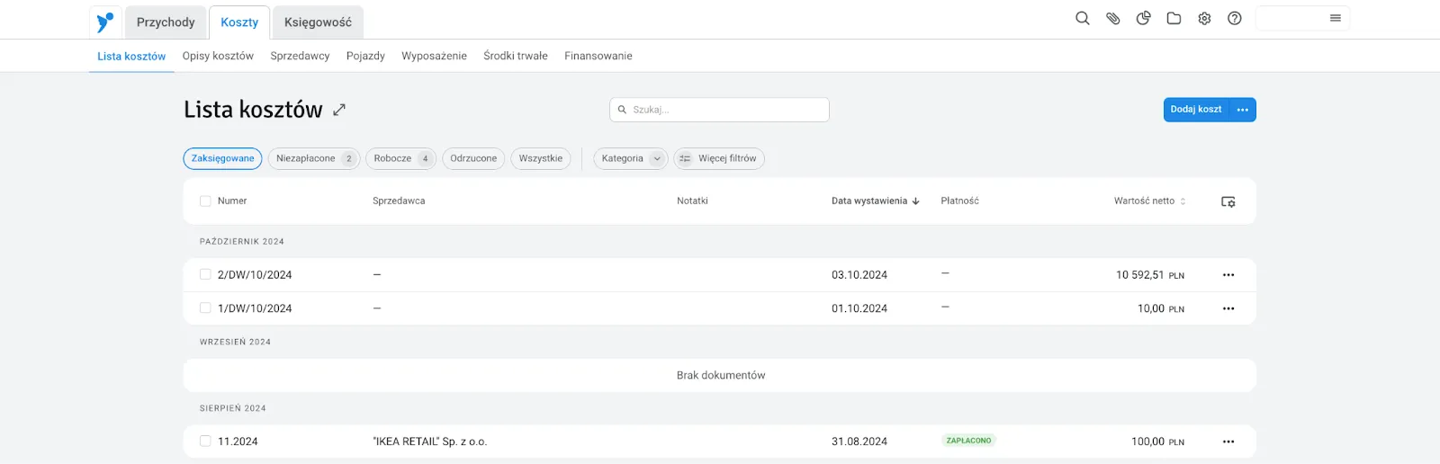
Task: Open the settings gear icon
Action: click(x=1204, y=18)
